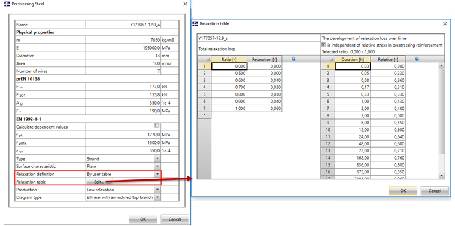This screenshot has height=226, width=455.
Task: Click Duration cell 672,00
Action: coord(353,172)
